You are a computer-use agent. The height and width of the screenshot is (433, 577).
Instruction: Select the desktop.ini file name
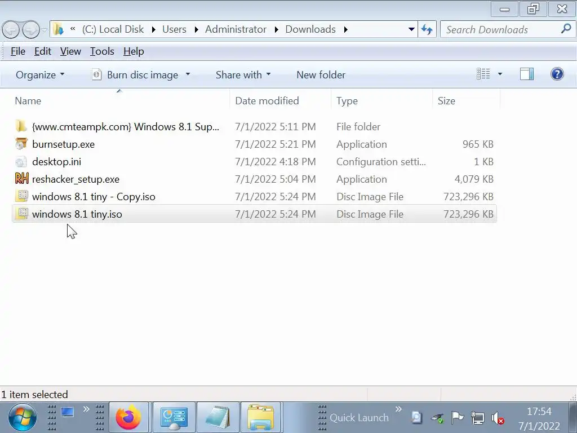pos(57,162)
